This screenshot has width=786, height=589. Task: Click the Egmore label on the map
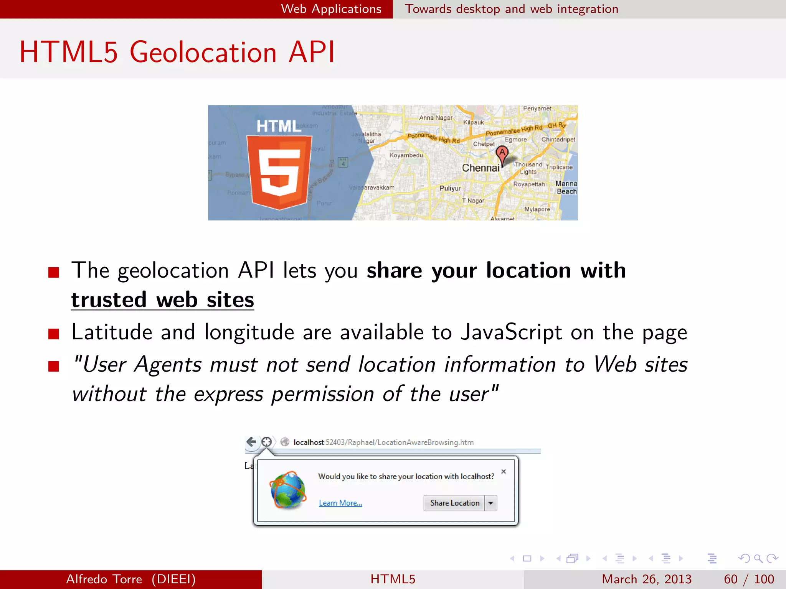coord(515,140)
